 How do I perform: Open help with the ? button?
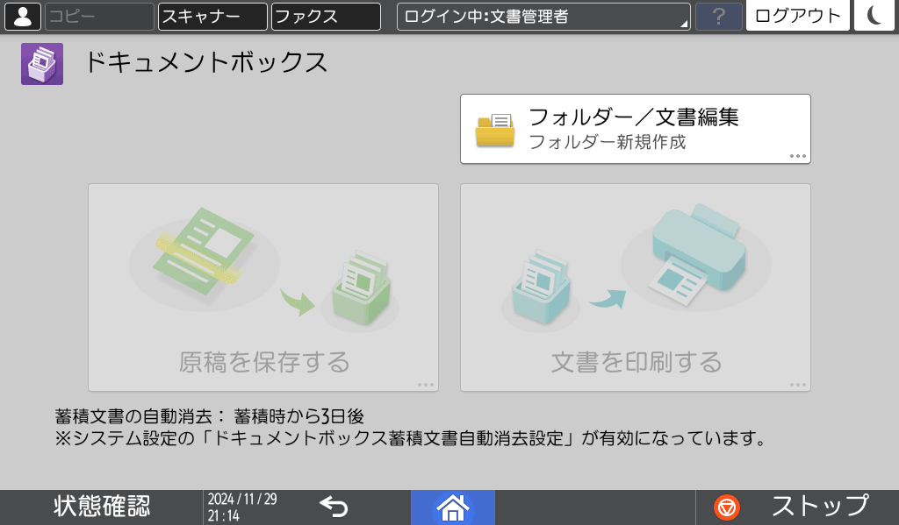tap(718, 15)
